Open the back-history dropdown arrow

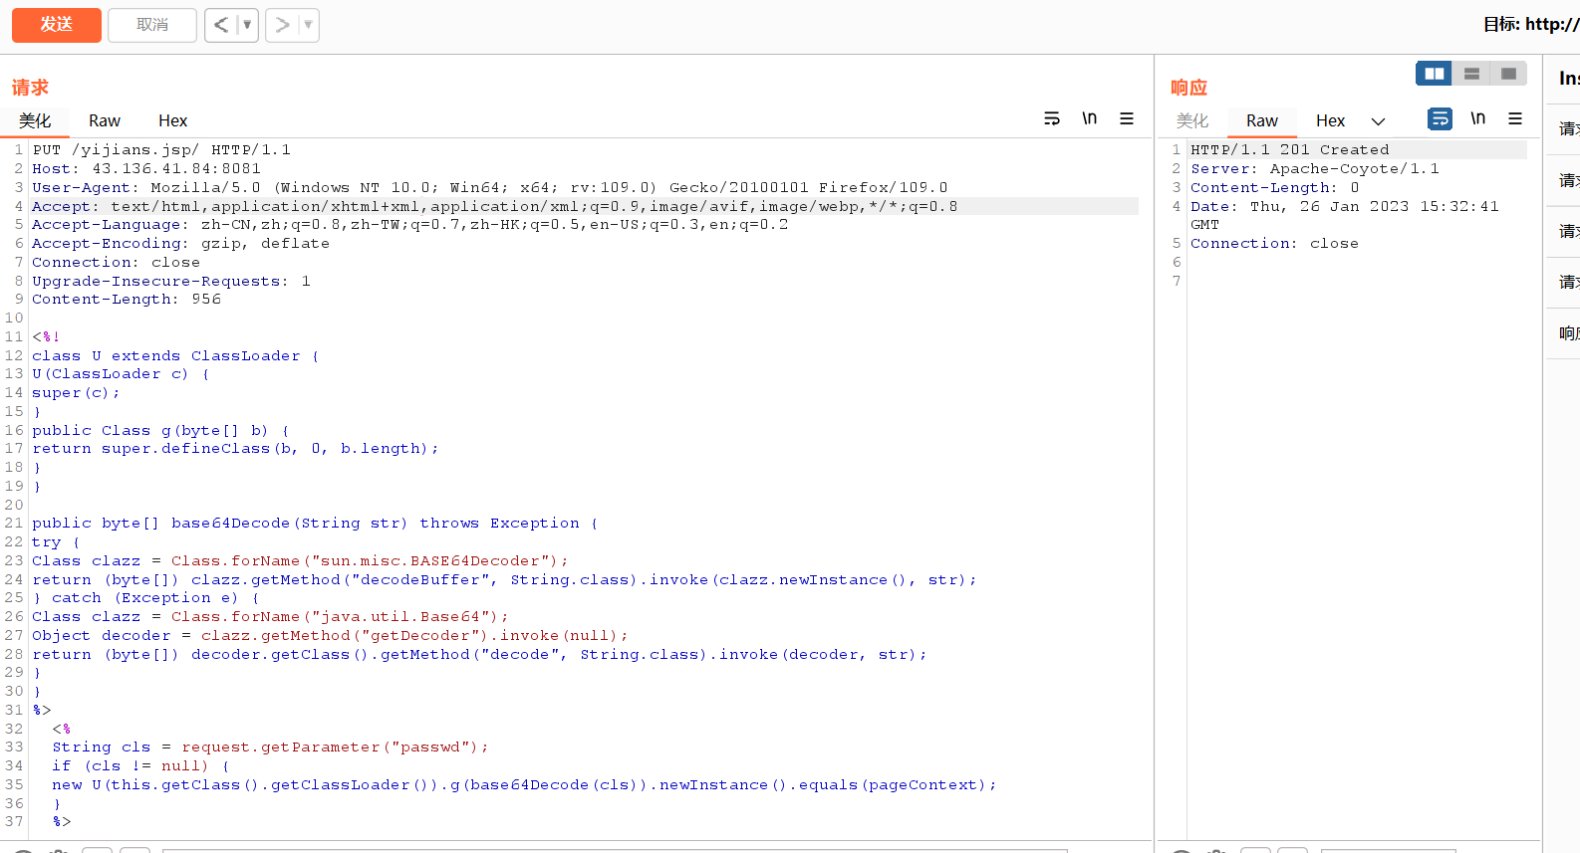pos(247,25)
